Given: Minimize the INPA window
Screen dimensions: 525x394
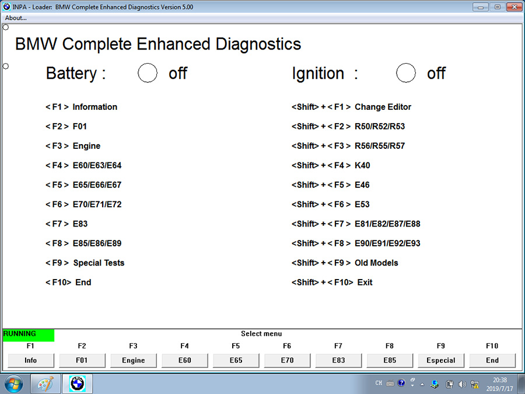Looking at the screenshot, I should [481, 7].
